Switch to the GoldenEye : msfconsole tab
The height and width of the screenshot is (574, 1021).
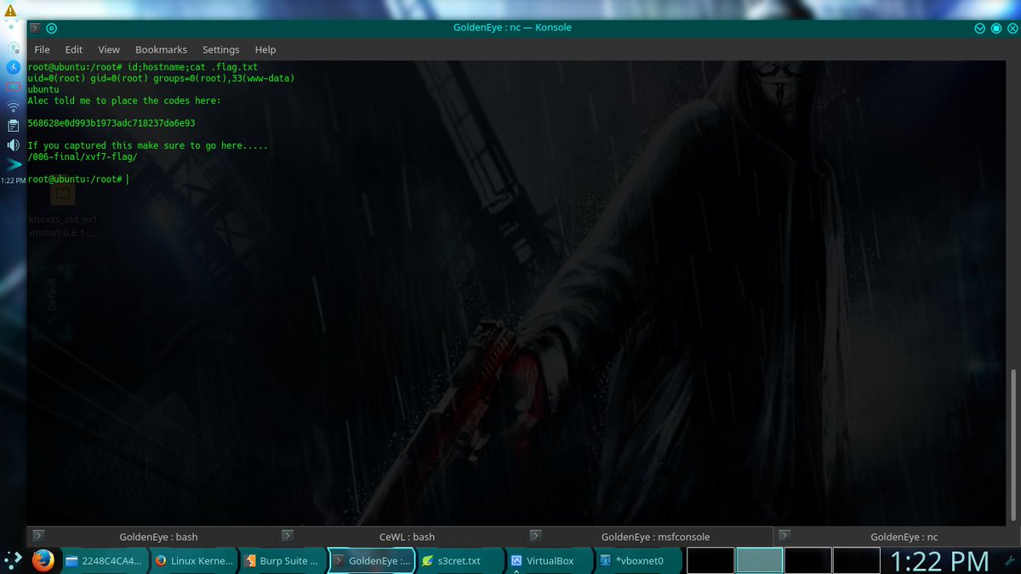tap(651, 537)
